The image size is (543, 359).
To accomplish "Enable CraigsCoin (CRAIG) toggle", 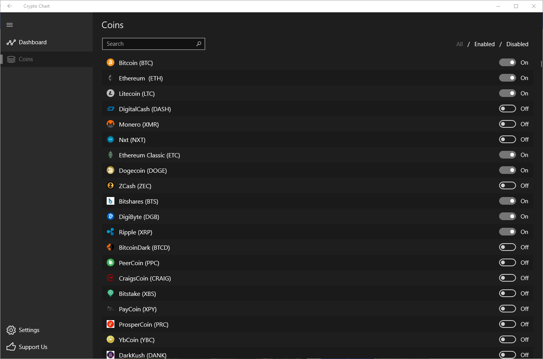I will point(508,278).
